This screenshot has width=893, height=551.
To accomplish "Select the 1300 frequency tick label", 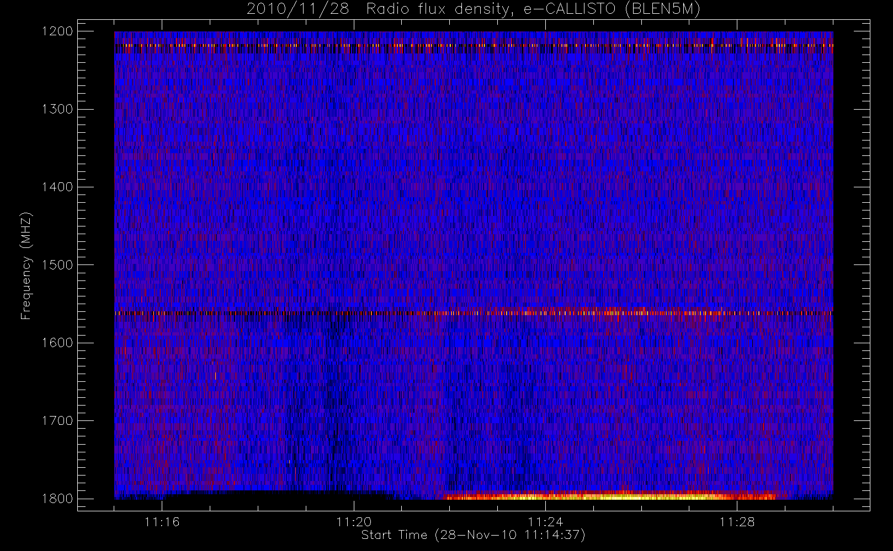I will pyautogui.click(x=57, y=109).
